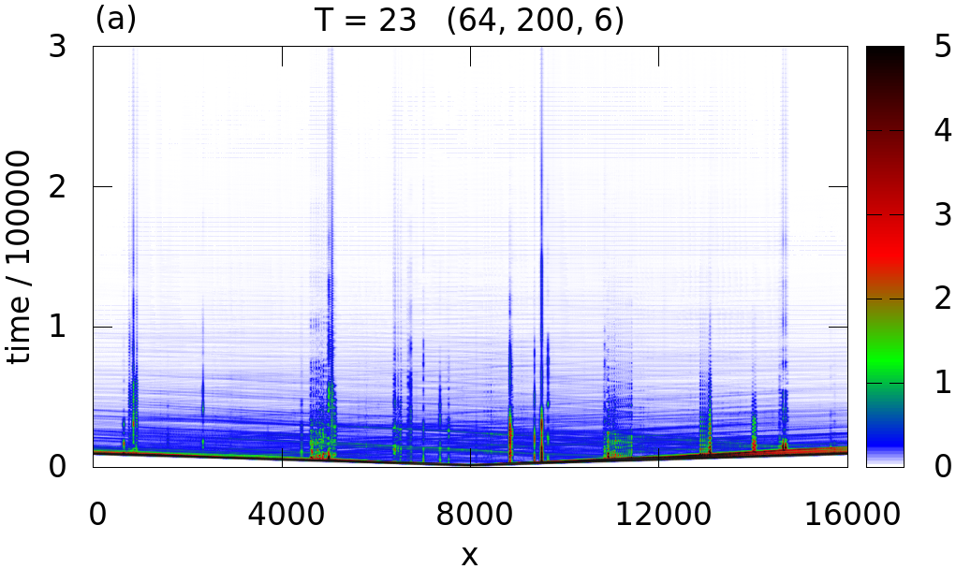956x569 pixels.
Task: Click the time-axis tick label "3"
Action: (57, 46)
